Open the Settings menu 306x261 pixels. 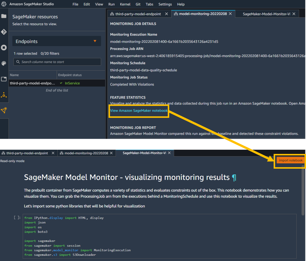(x=165, y=4)
